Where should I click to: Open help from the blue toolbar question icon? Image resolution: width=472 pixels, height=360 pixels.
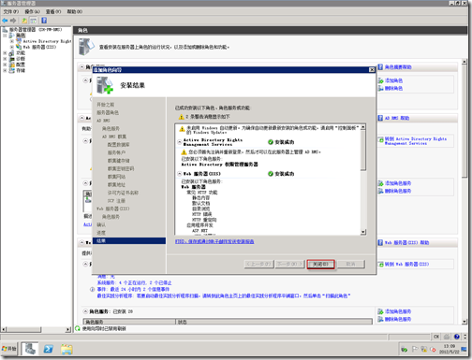44,21
